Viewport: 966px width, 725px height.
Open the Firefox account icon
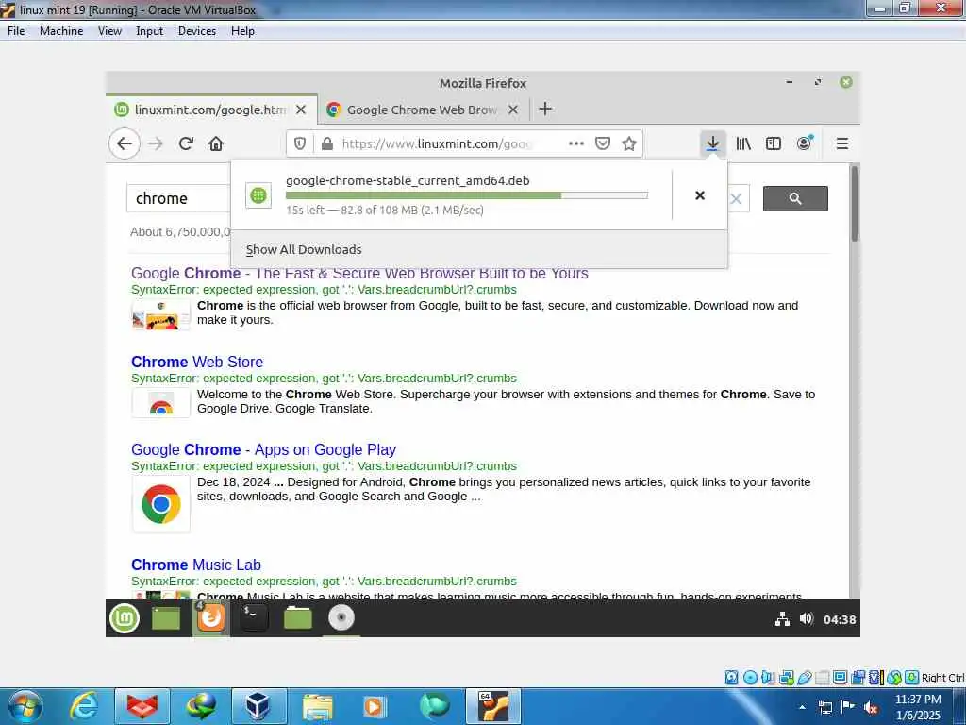pyautogui.click(x=804, y=143)
